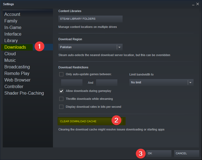Confirm settings with the OK button
This screenshot has height=160, width=202.
click(x=159, y=153)
